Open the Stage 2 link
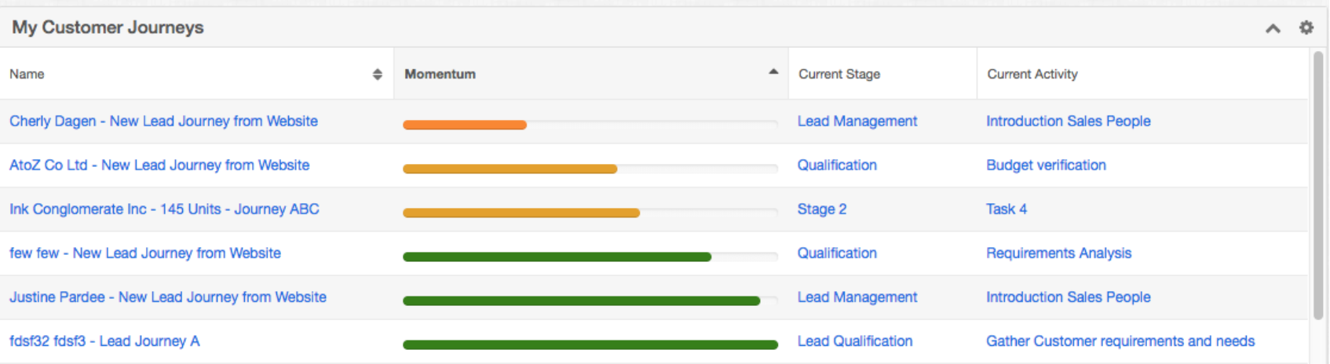This screenshot has width=1330, height=364. pos(821,209)
